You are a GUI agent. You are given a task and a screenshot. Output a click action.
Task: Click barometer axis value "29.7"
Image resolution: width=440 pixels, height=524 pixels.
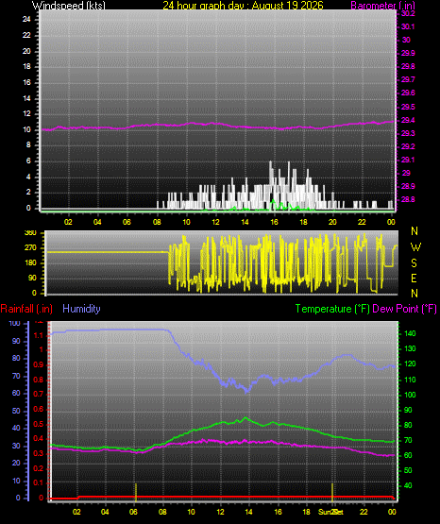point(408,79)
